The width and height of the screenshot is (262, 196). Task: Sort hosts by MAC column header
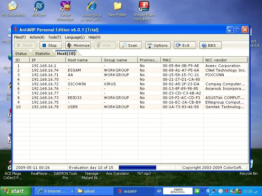tap(182, 60)
